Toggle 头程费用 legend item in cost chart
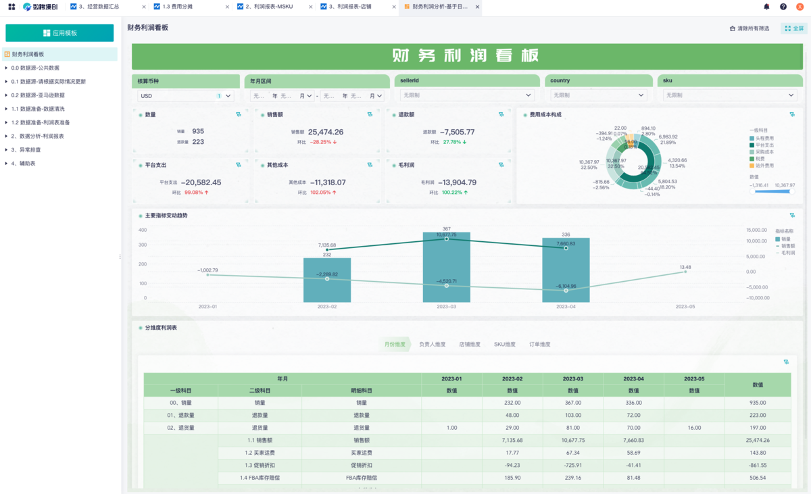811x494 pixels. pos(764,138)
